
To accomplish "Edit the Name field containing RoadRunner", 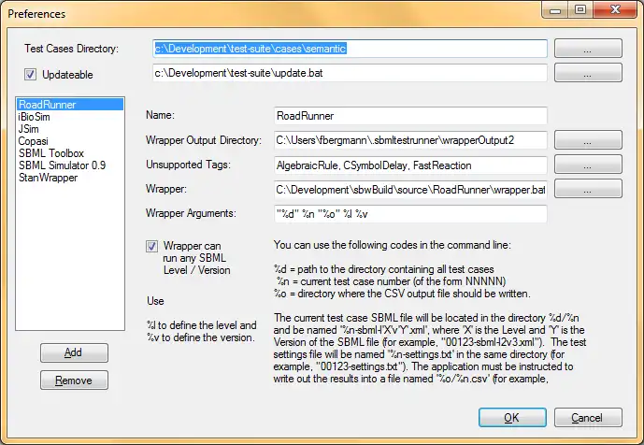I will (x=410, y=116).
